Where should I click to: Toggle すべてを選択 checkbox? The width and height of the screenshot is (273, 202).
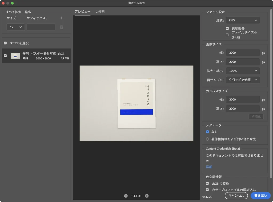pyautogui.click(x=5, y=43)
